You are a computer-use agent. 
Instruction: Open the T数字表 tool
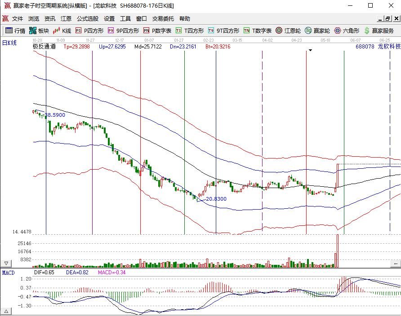coord(258,31)
